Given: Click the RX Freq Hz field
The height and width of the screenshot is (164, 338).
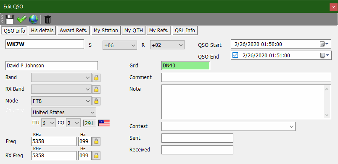Looking at the screenshot, I should (x=85, y=156).
